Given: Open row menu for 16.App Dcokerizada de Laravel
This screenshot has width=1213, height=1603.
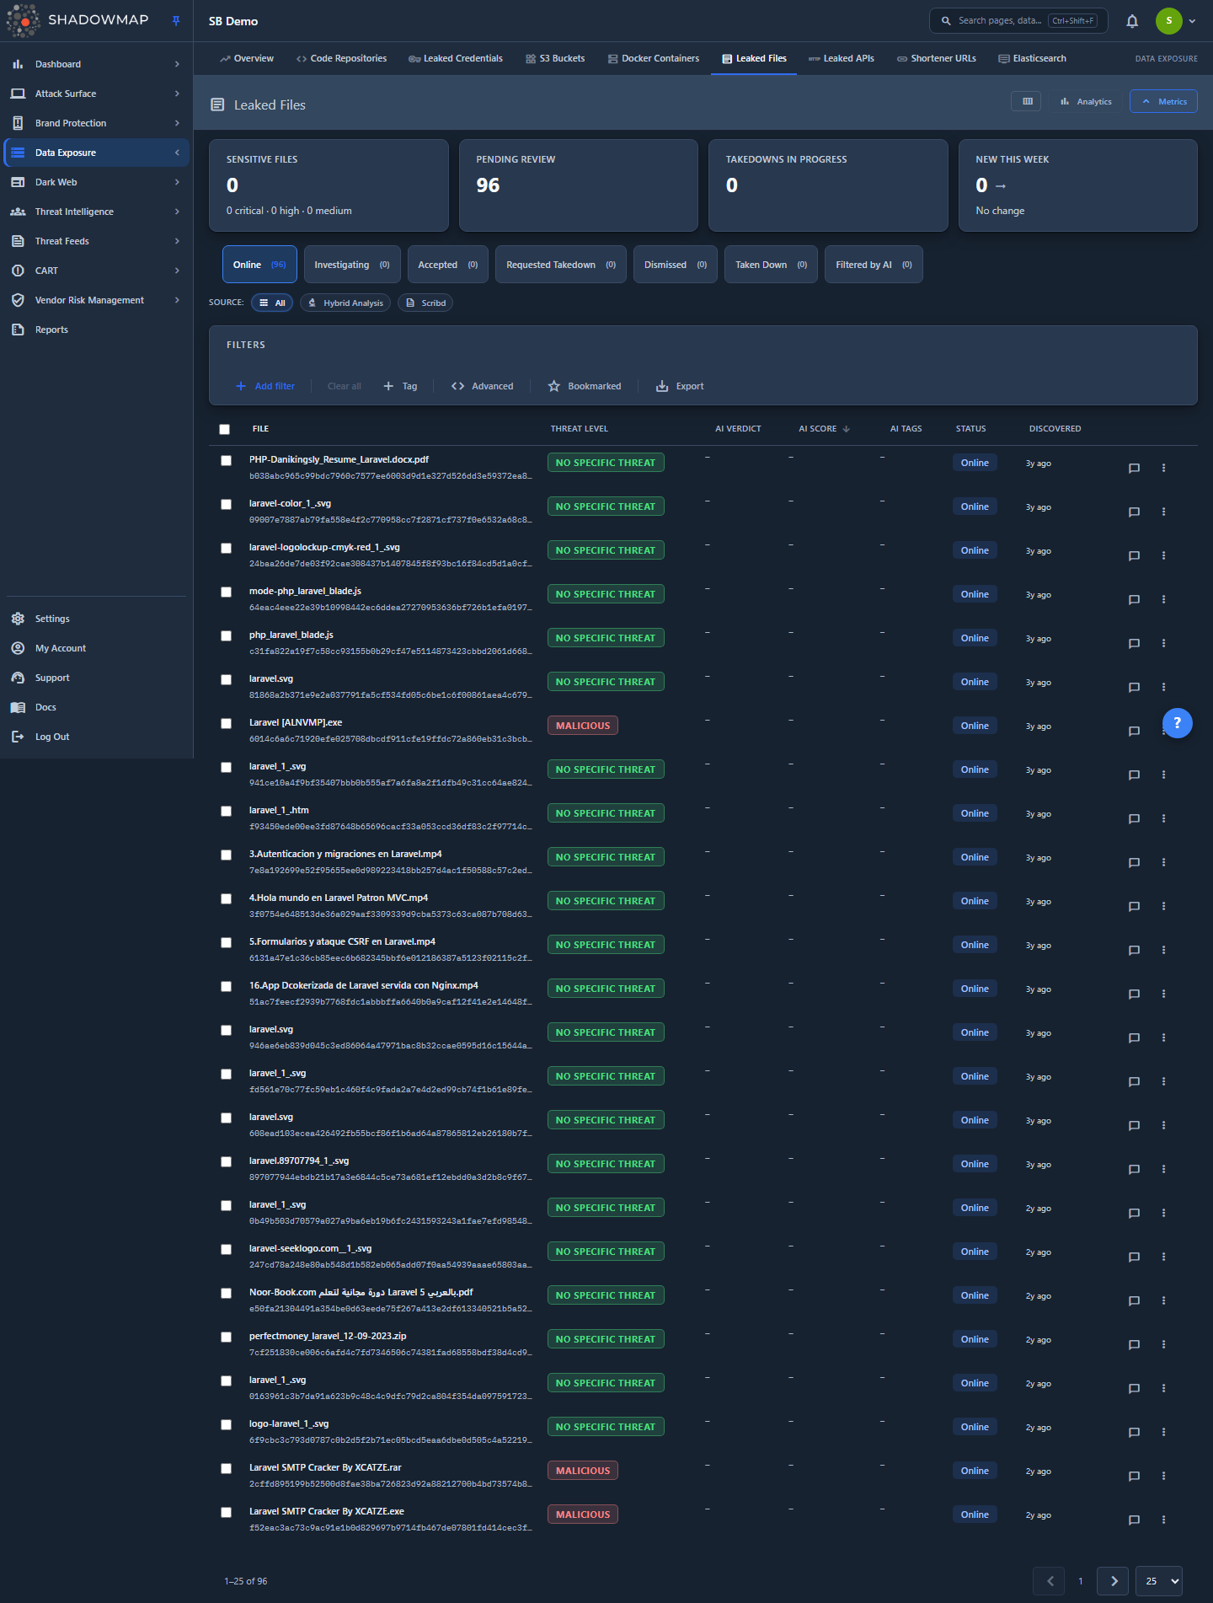Looking at the screenshot, I should pyautogui.click(x=1163, y=994).
